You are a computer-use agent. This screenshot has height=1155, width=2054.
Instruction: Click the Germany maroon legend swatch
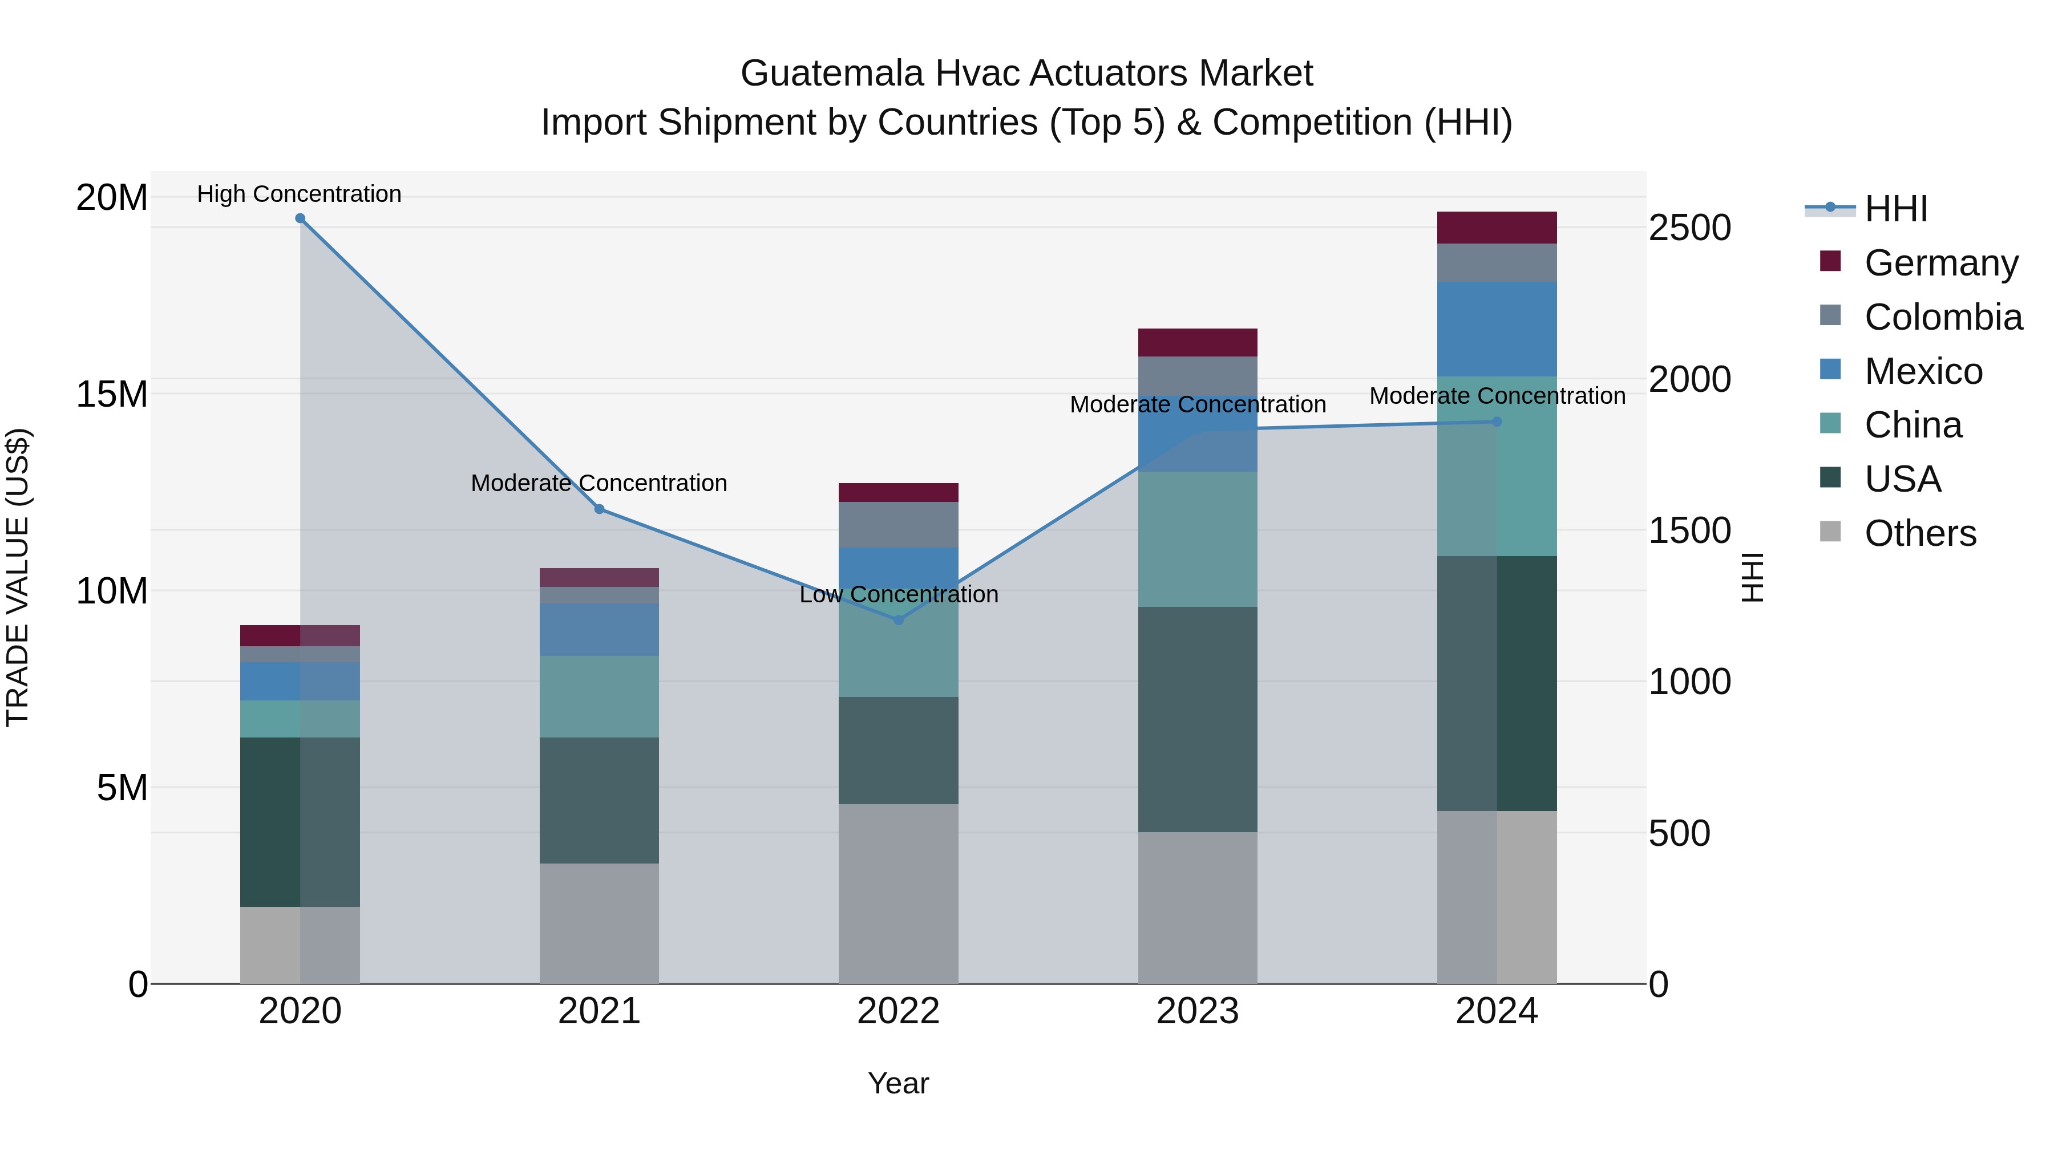pos(1831,261)
